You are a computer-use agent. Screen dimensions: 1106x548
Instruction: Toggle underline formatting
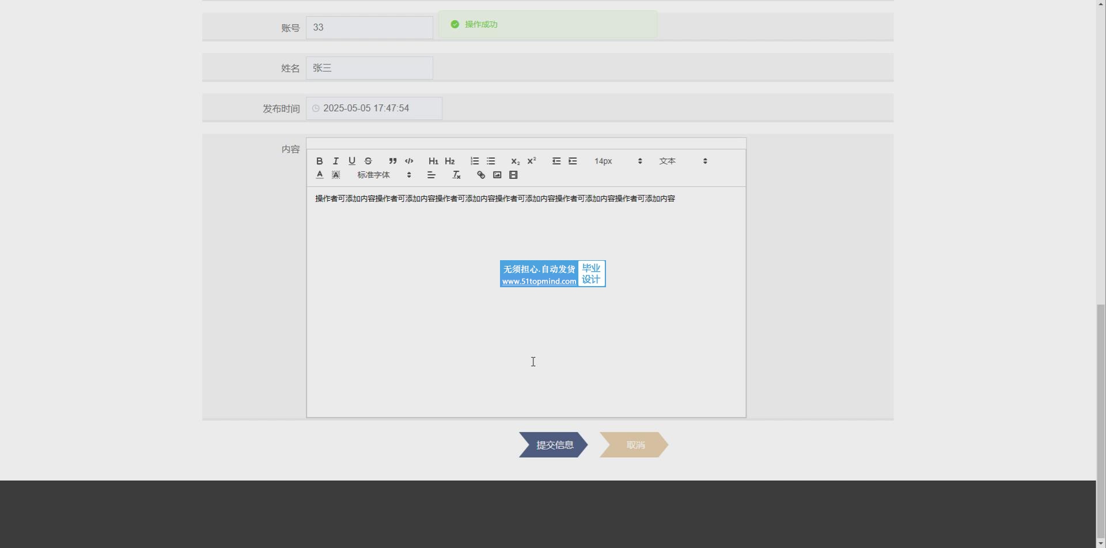352,161
